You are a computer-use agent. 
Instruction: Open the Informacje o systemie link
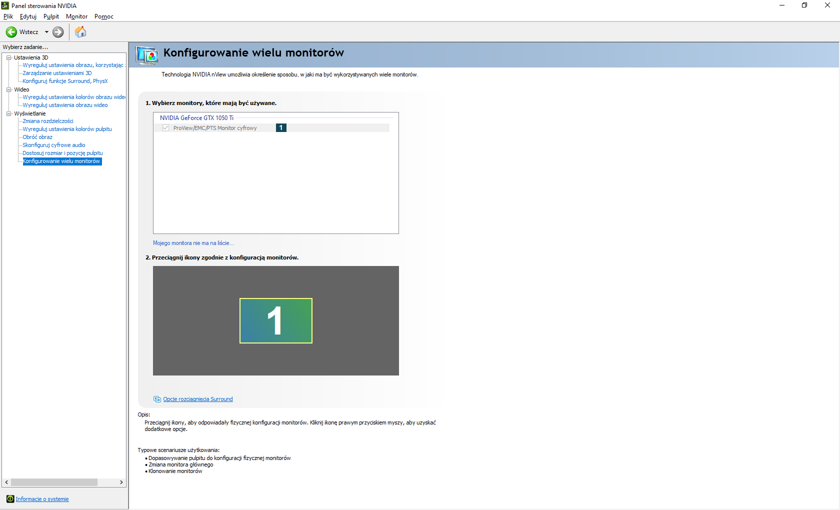tap(42, 499)
